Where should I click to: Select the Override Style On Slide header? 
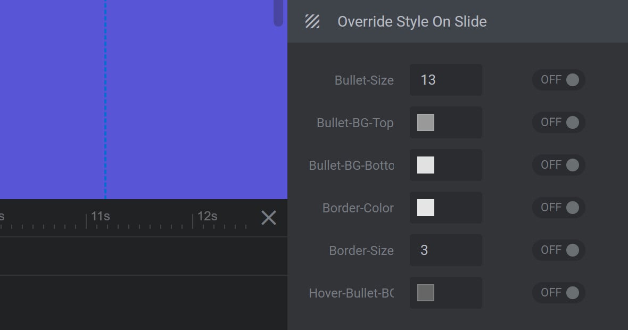click(x=412, y=22)
